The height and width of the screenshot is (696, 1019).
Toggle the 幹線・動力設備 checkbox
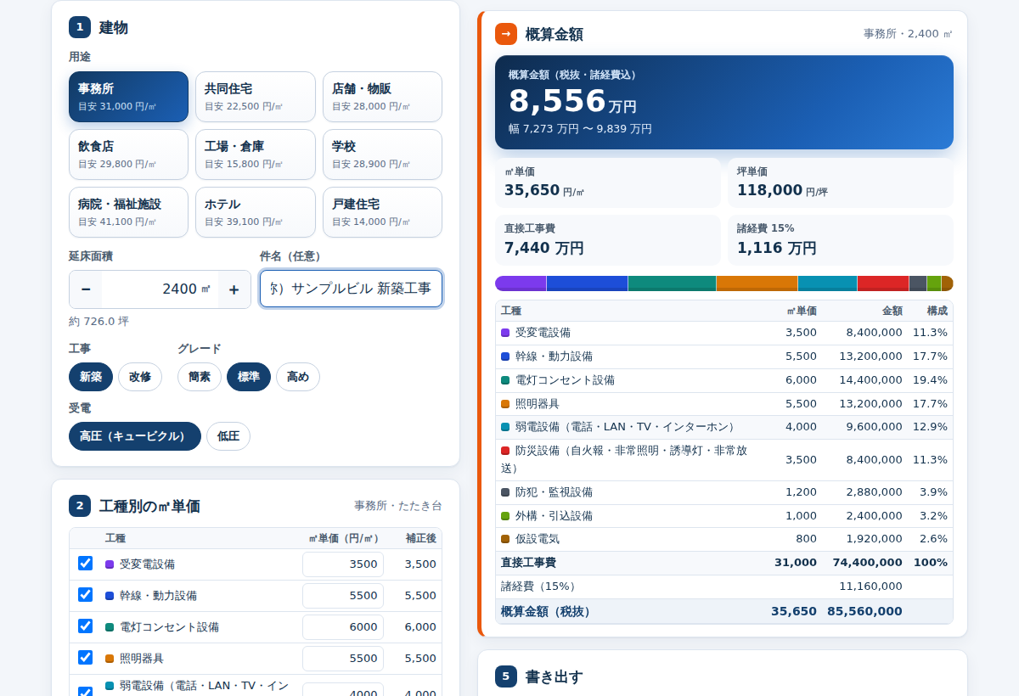pos(85,594)
